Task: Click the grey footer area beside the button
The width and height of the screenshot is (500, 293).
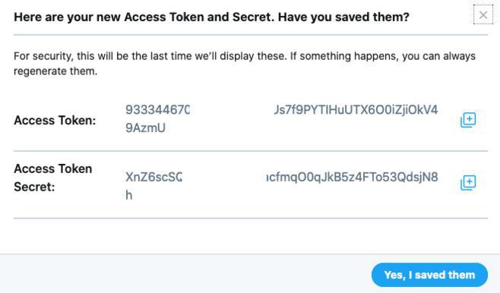Action: (185, 274)
